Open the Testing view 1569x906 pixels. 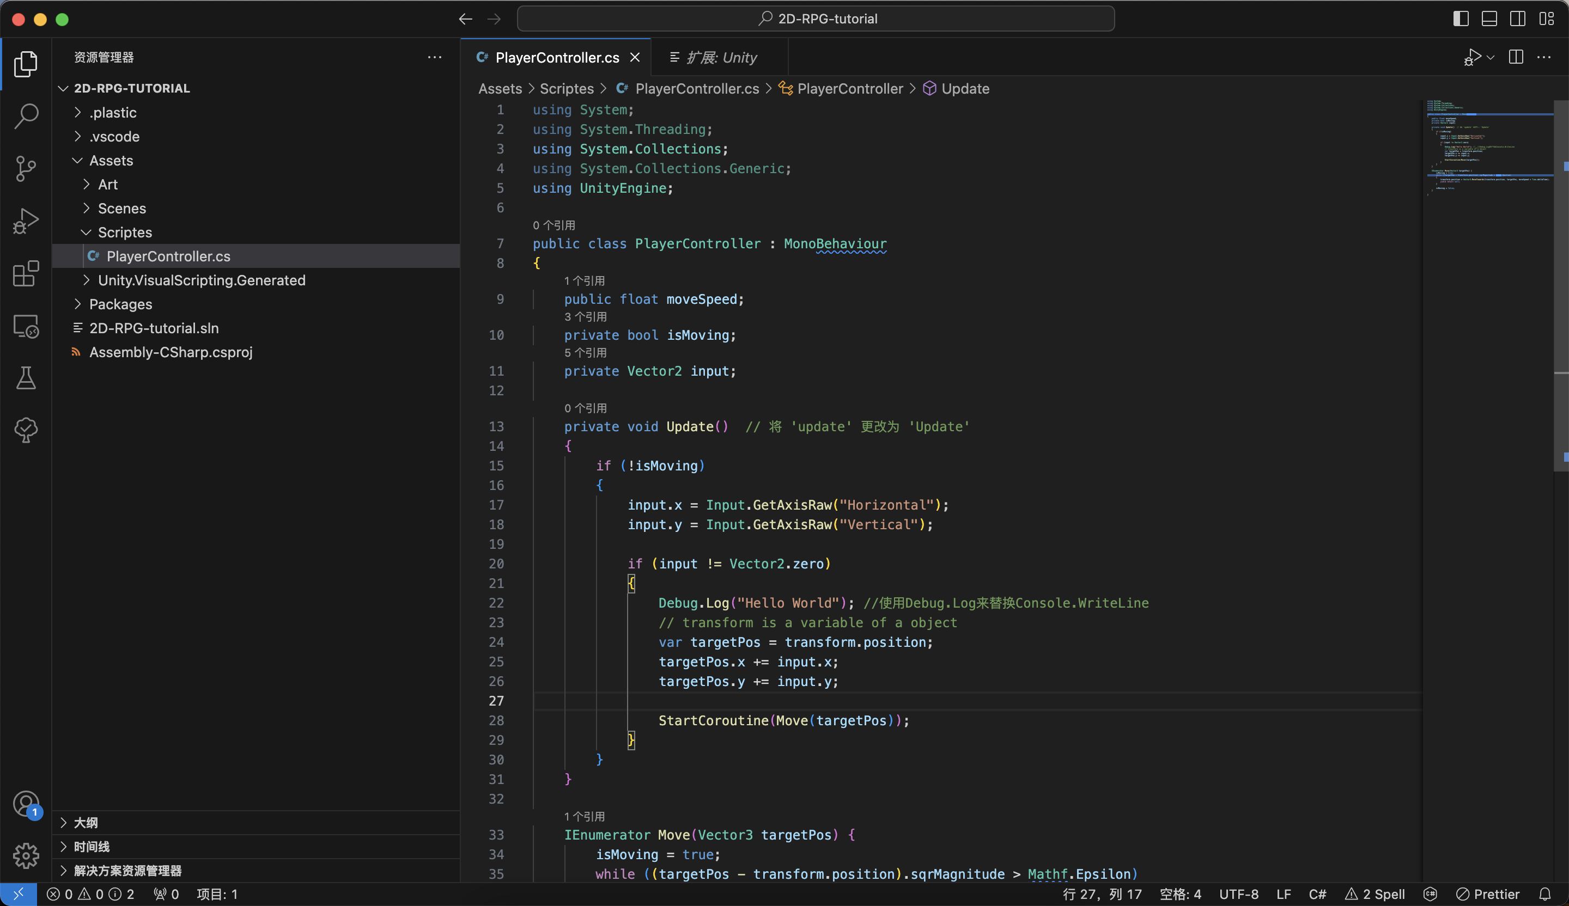[26, 378]
